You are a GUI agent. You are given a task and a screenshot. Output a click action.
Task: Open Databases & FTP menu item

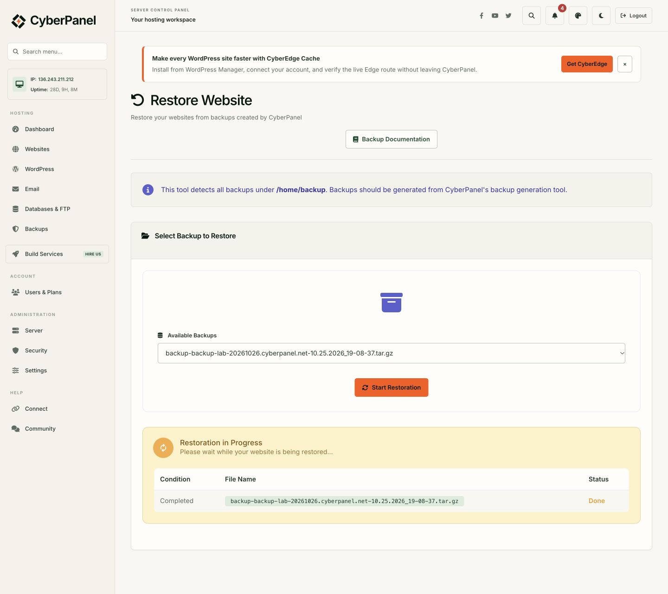tap(57, 209)
